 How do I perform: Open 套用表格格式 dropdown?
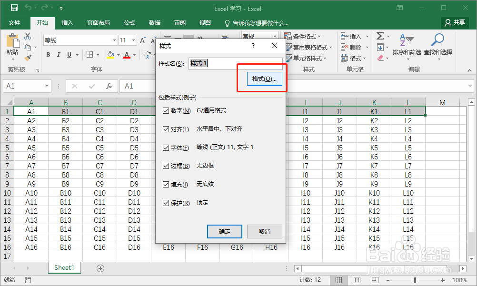click(308, 48)
